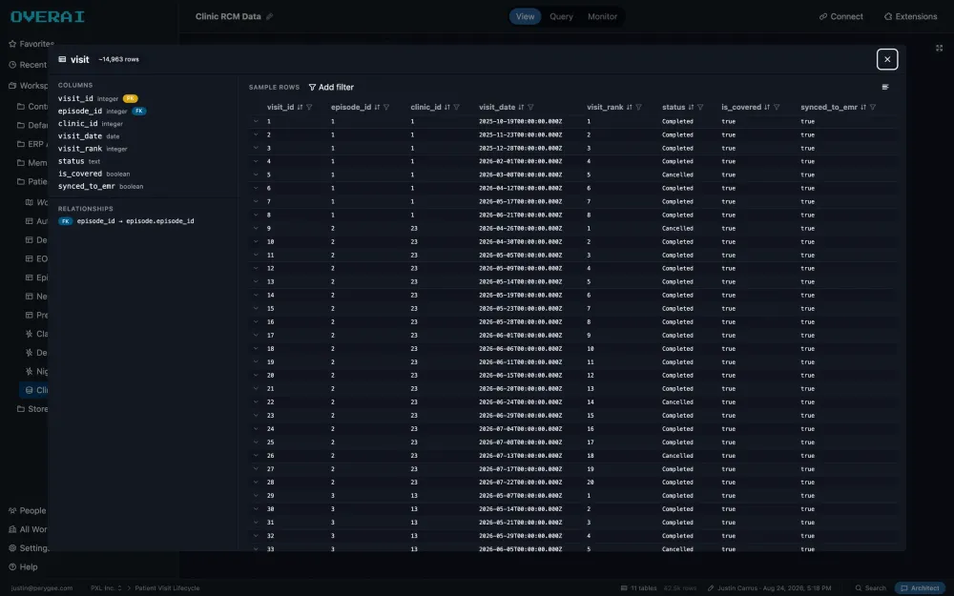The height and width of the screenshot is (596, 954).
Task: Expand the row with visit_id 1
Action: [x=256, y=122]
